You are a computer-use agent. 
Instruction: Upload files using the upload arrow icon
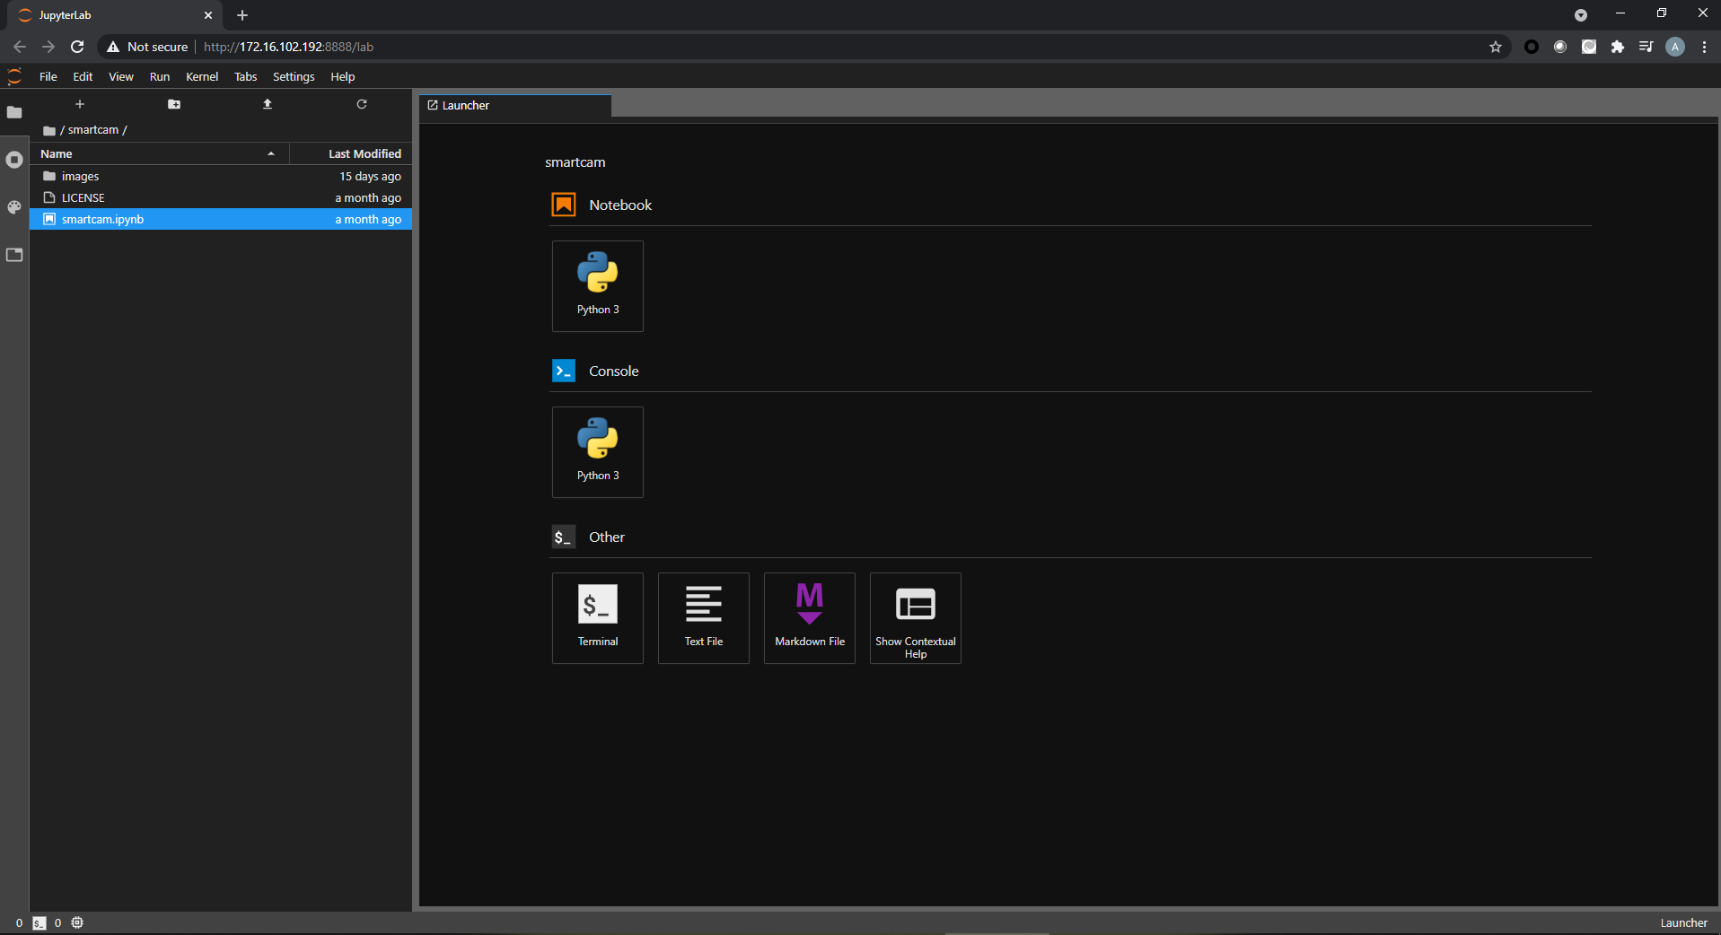coord(267,104)
